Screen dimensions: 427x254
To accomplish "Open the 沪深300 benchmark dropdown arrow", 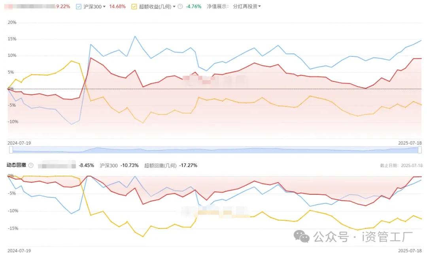I will (104, 7).
